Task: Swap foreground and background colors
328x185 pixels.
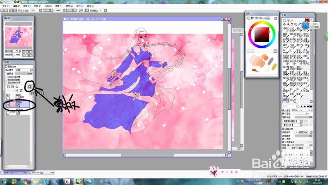Action: point(311,20)
